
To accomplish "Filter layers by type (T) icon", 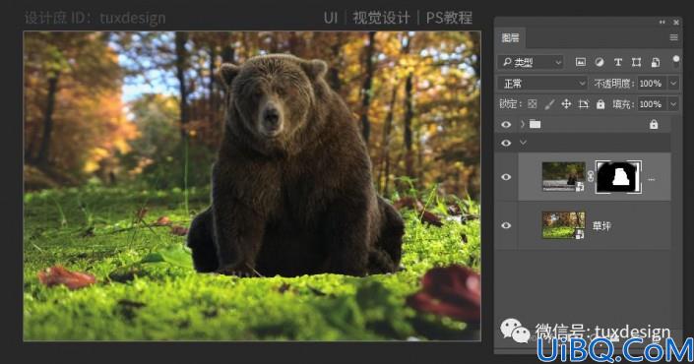I will (x=618, y=62).
